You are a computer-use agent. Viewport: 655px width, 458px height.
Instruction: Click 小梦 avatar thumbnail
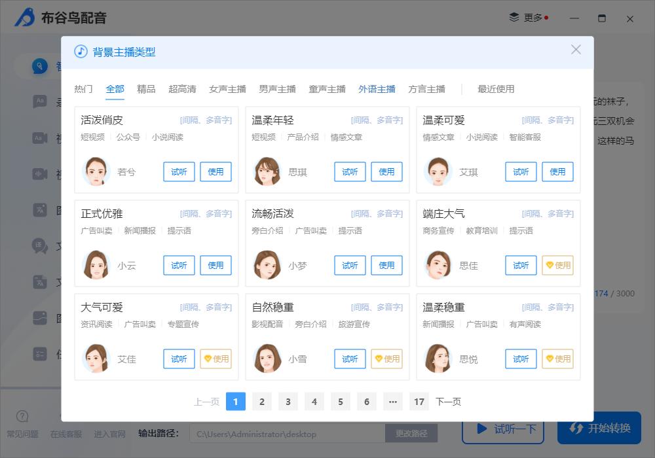coord(267,265)
